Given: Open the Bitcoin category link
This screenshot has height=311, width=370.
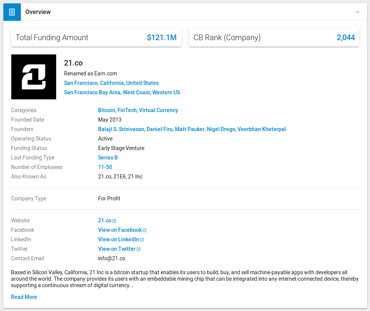Looking at the screenshot, I should pos(106,110).
